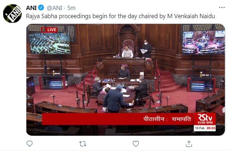Viewport: 231px width, 151px height.
Task: Open the @ANI handle link
Action: pyautogui.click(x=54, y=8)
